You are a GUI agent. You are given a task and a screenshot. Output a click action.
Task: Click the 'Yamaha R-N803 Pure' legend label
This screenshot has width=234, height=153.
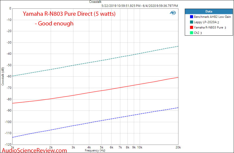coord(209,27)
